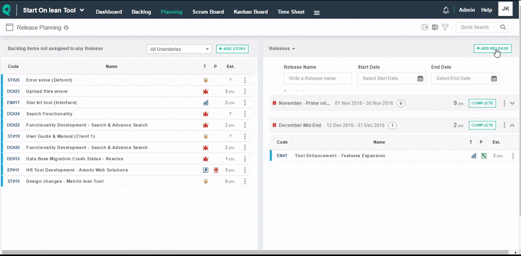The width and height of the screenshot is (521, 256).
Task: Export to Excel icon
Action: point(435,27)
